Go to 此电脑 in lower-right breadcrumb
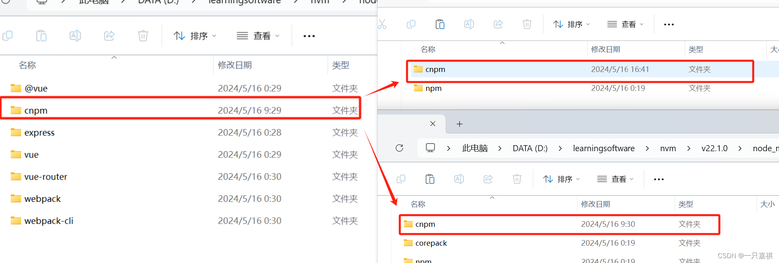The width and height of the screenshot is (779, 263). [475, 148]
